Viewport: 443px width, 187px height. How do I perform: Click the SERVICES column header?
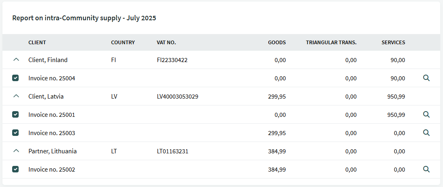point(393,43)
